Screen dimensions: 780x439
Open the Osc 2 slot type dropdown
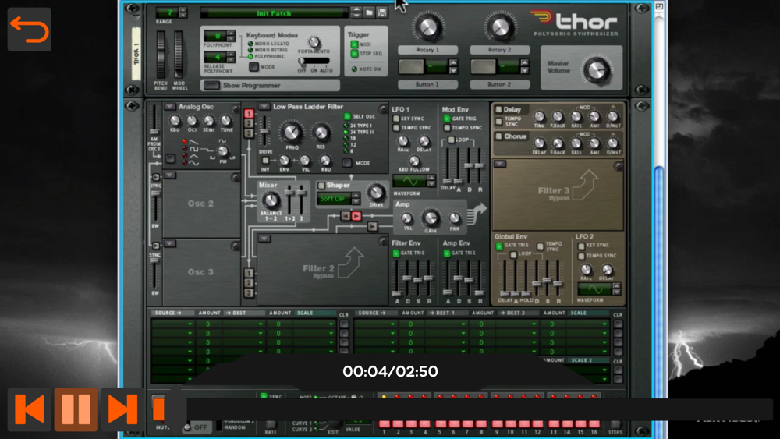click(169, 175)
